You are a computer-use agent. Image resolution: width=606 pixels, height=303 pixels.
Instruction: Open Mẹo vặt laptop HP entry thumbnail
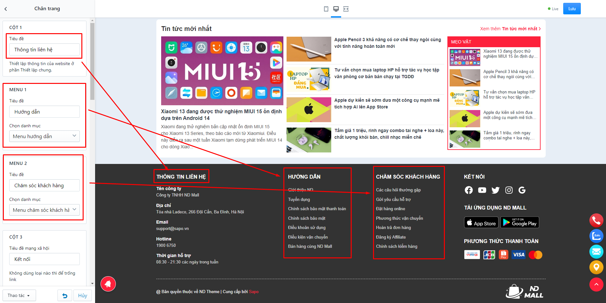(x=465, y=98)
